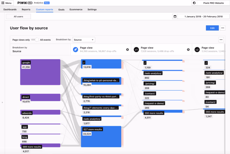Click the 33,524 sessions value
The width and height of the screenshot is (230, 154).
point(87,134)
